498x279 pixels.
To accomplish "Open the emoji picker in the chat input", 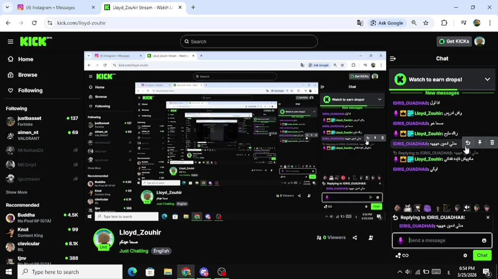I will 484,240.
